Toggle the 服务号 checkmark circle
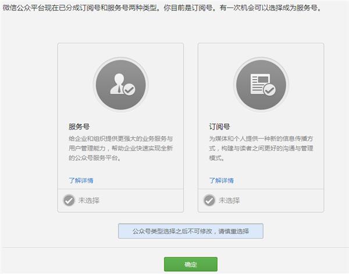 (69, 200)
